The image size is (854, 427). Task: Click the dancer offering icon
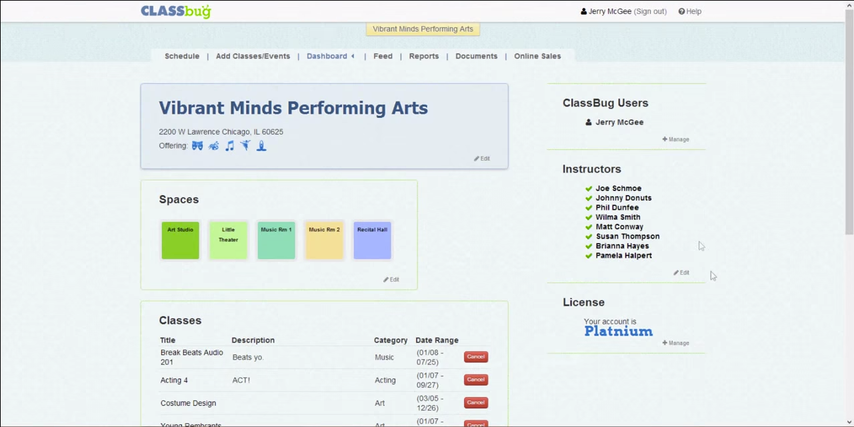(245, 146)
